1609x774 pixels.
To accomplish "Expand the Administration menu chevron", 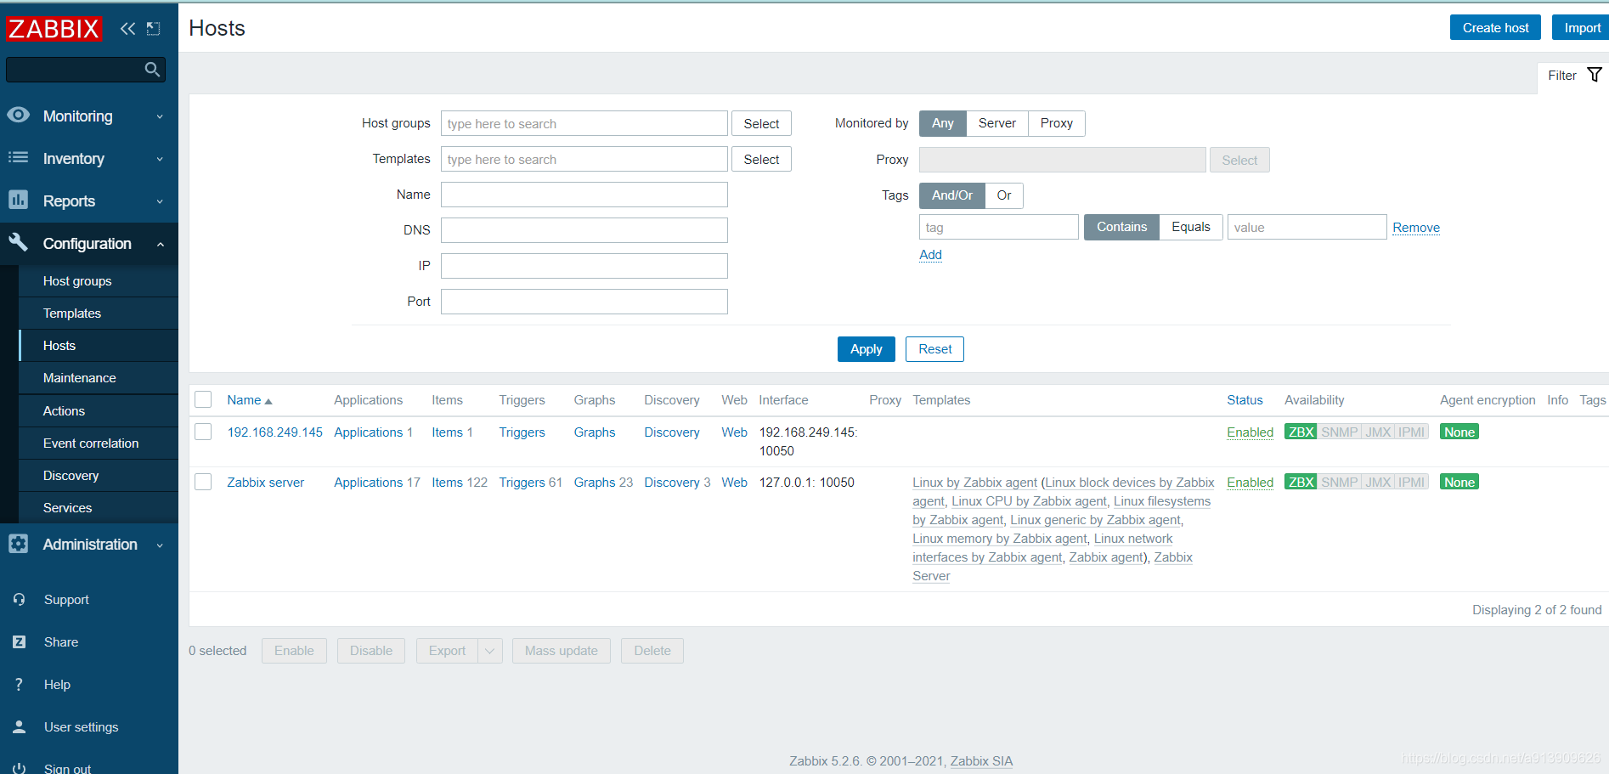I will point(160,545).
